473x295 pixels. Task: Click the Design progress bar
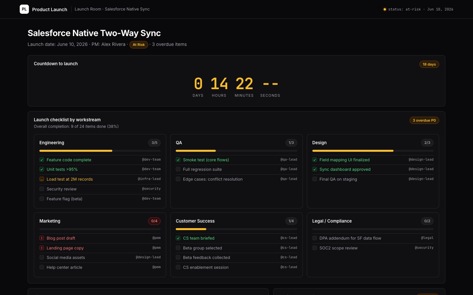(x=373, y=151)
